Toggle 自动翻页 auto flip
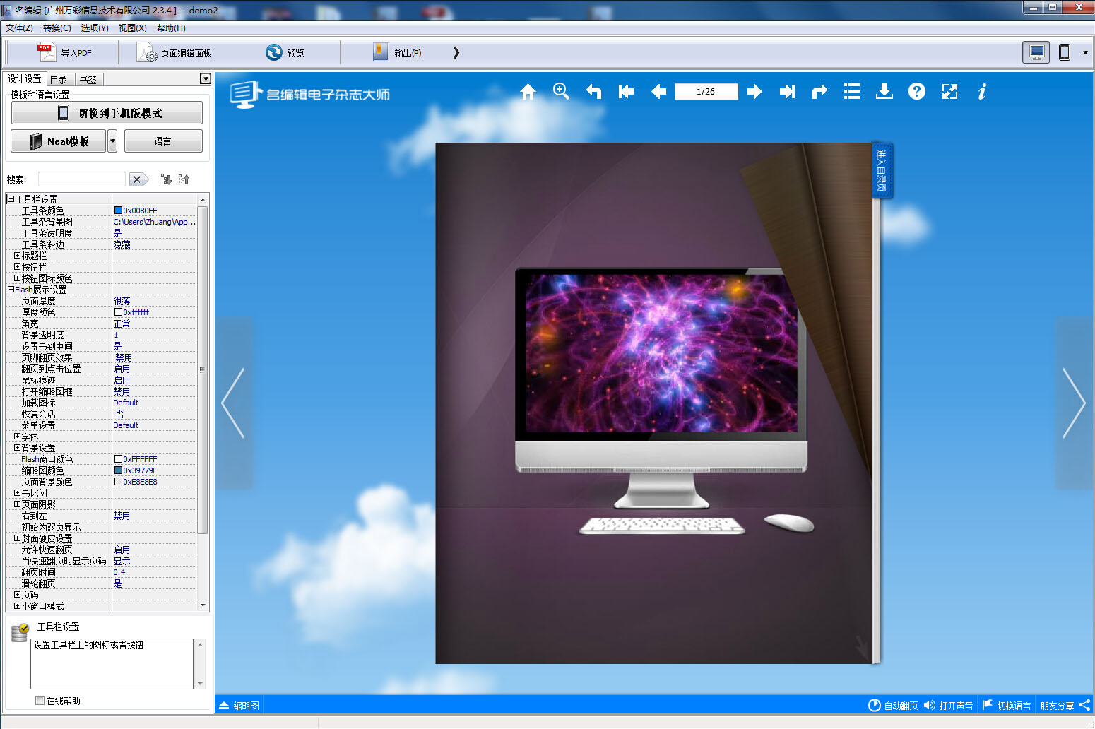 893,705
